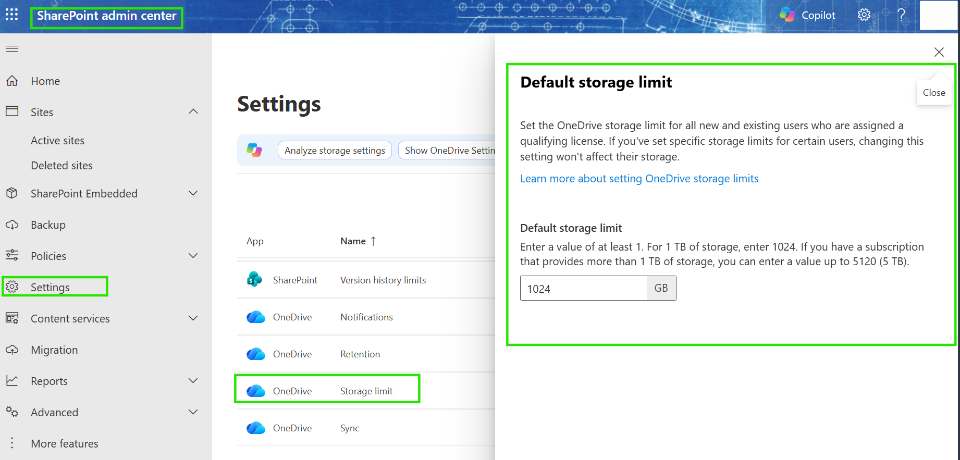Select Settings in the sidebar

[50, 287]
